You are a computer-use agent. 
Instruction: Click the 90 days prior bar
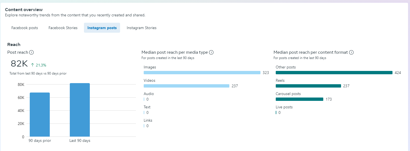[40, 114]
